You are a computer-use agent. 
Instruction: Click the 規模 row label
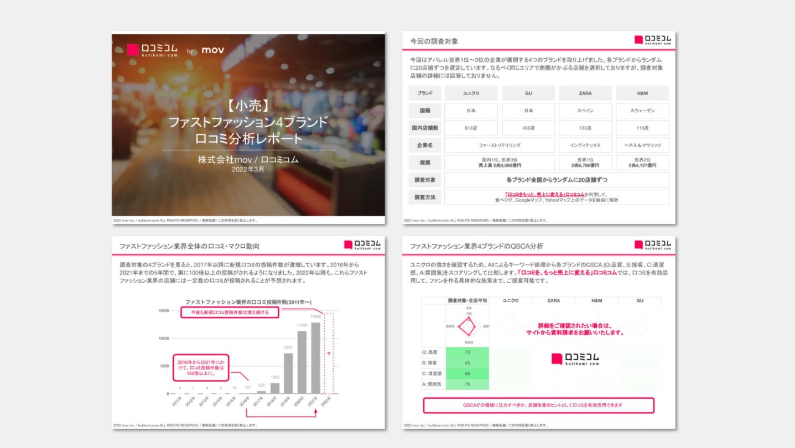(x=425, y=163)
